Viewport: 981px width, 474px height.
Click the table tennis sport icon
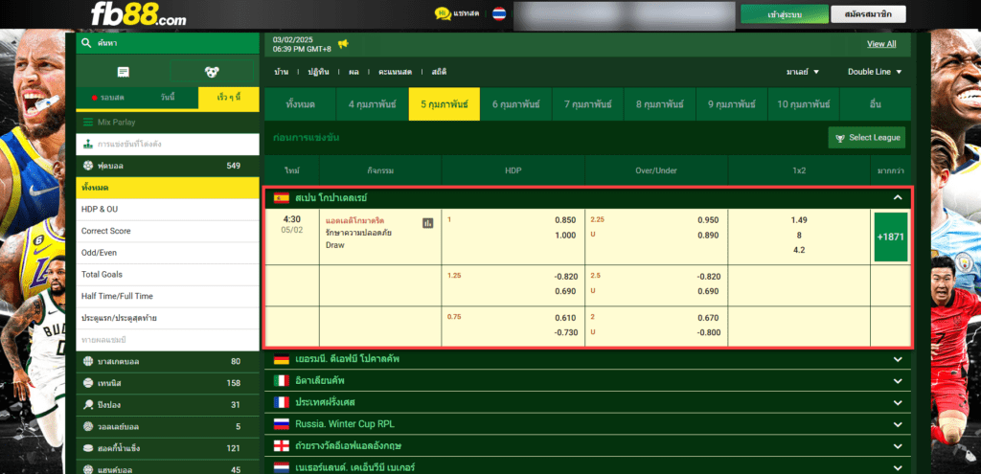coord(87,405)
